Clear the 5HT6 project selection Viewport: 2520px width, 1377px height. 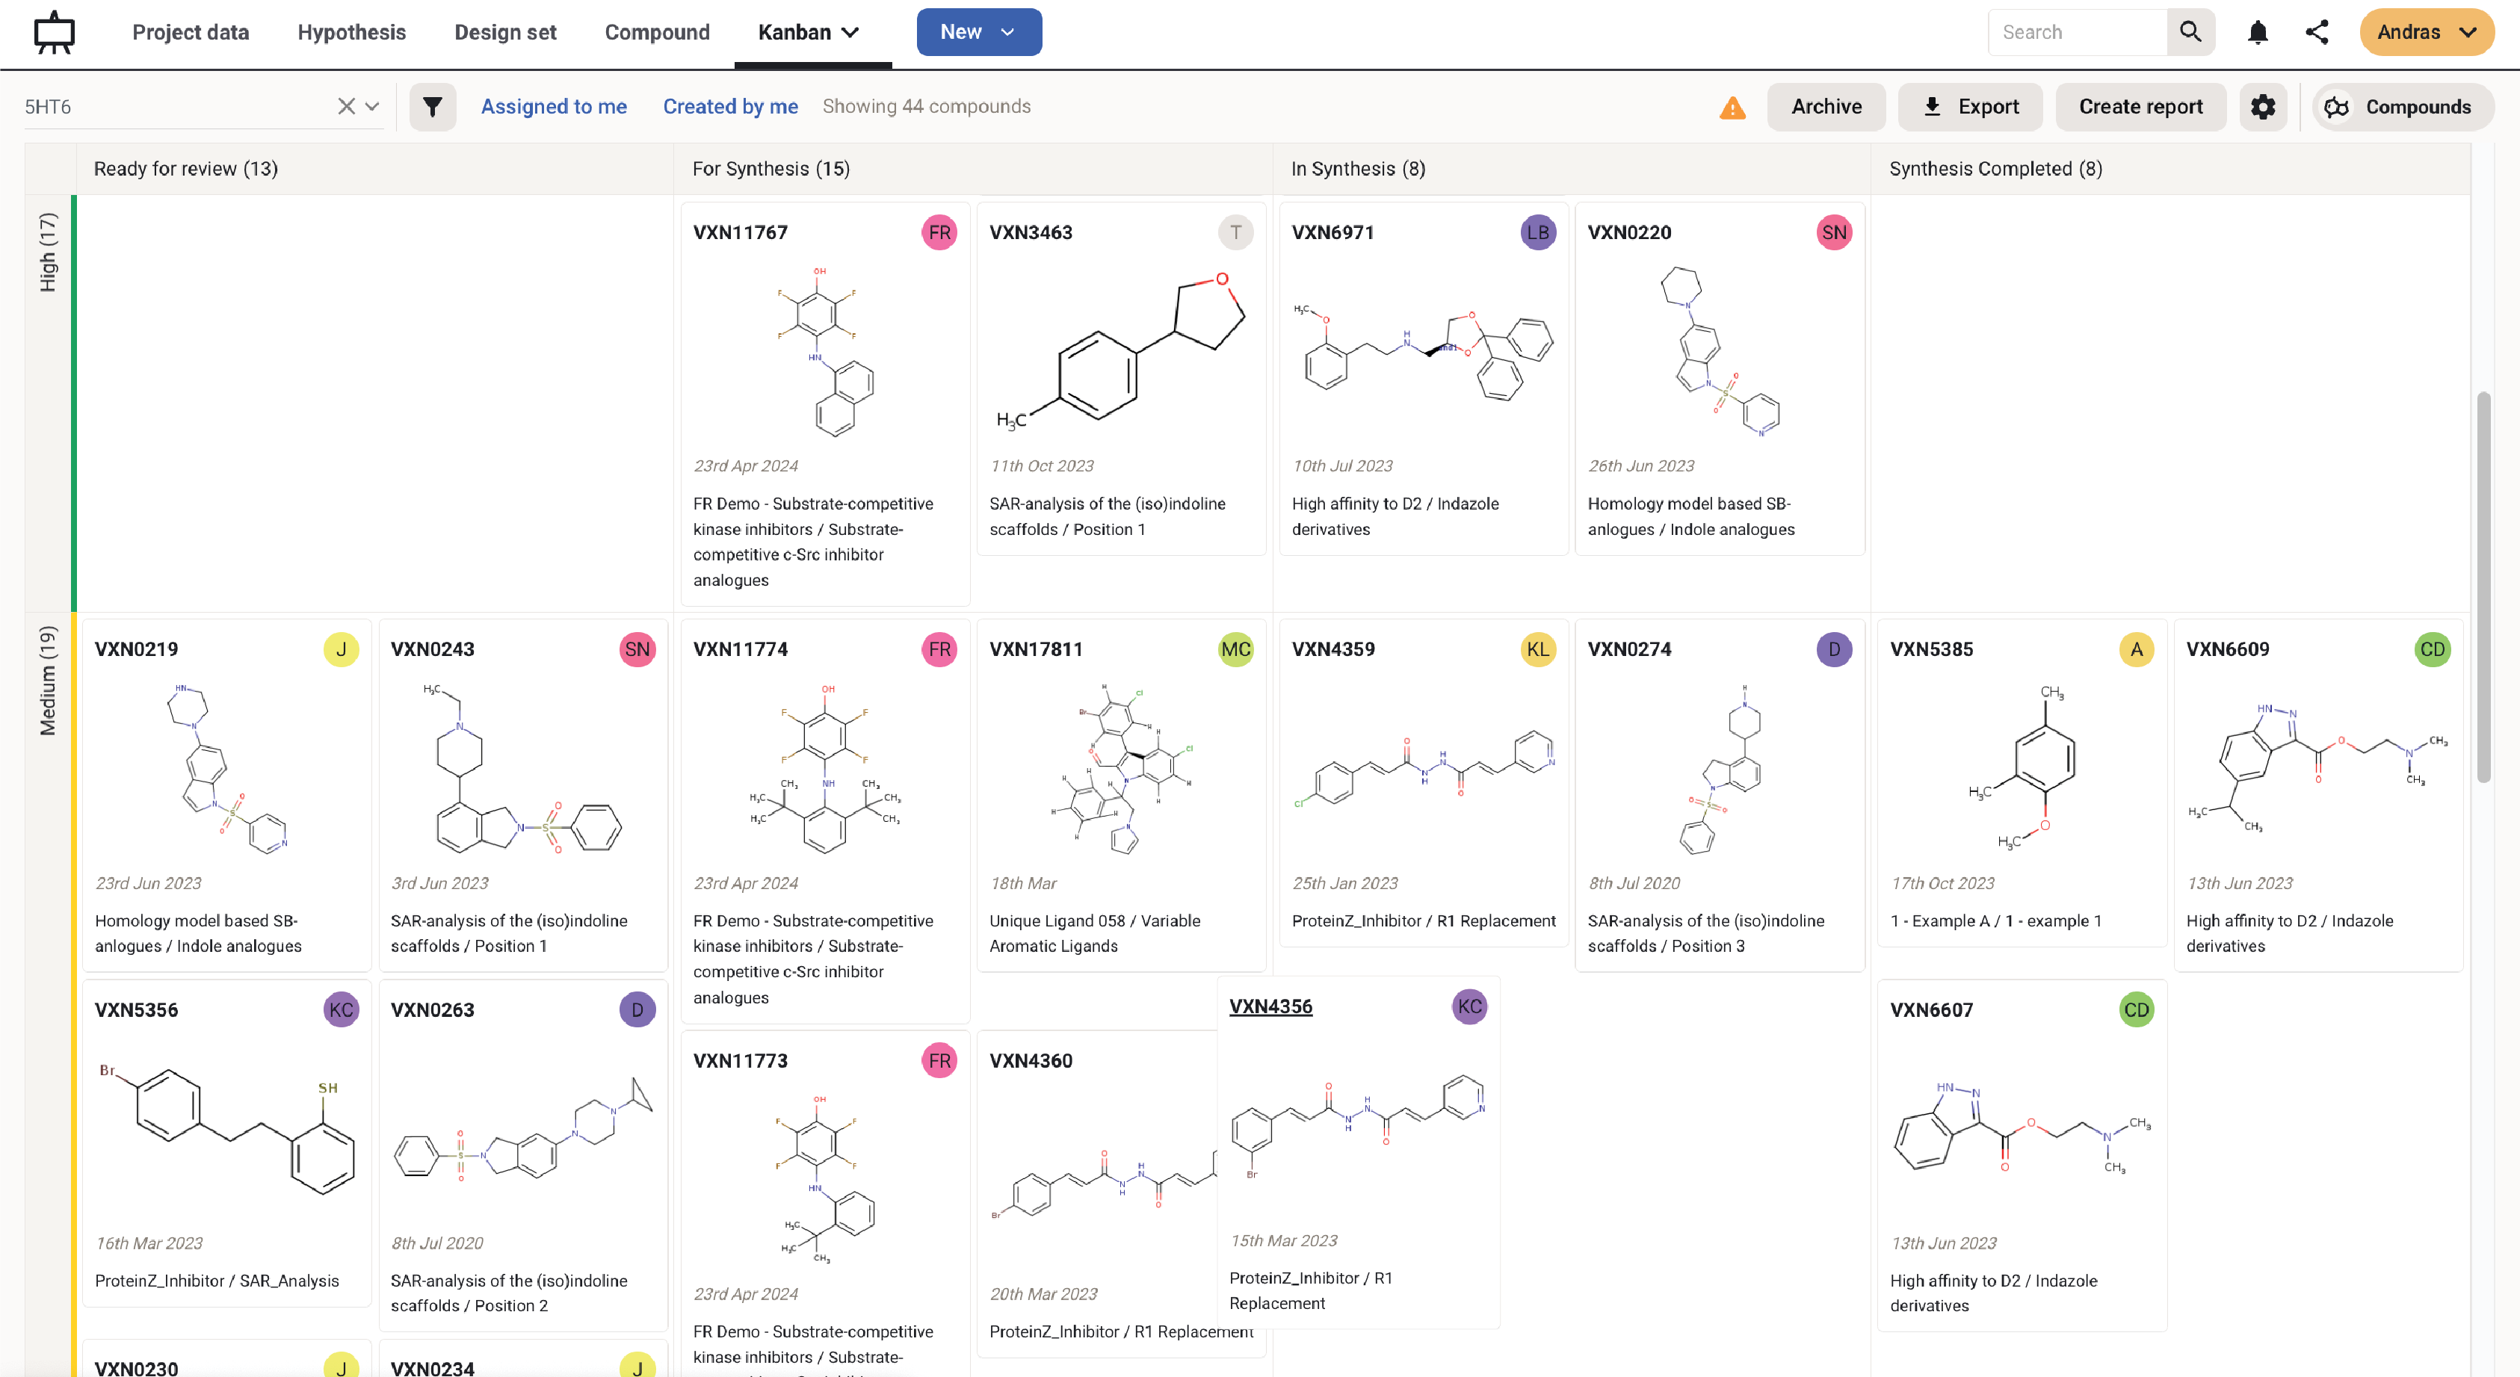point(345,107)
